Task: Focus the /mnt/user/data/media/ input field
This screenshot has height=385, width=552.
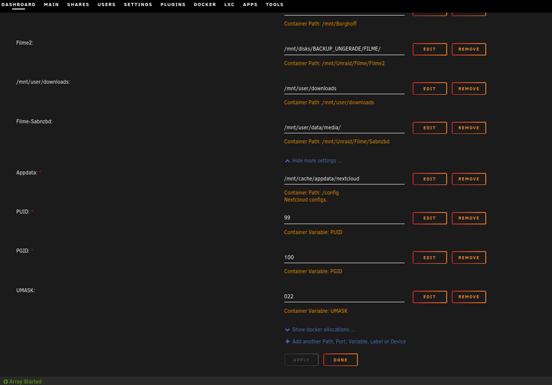Action: (344, 128)
